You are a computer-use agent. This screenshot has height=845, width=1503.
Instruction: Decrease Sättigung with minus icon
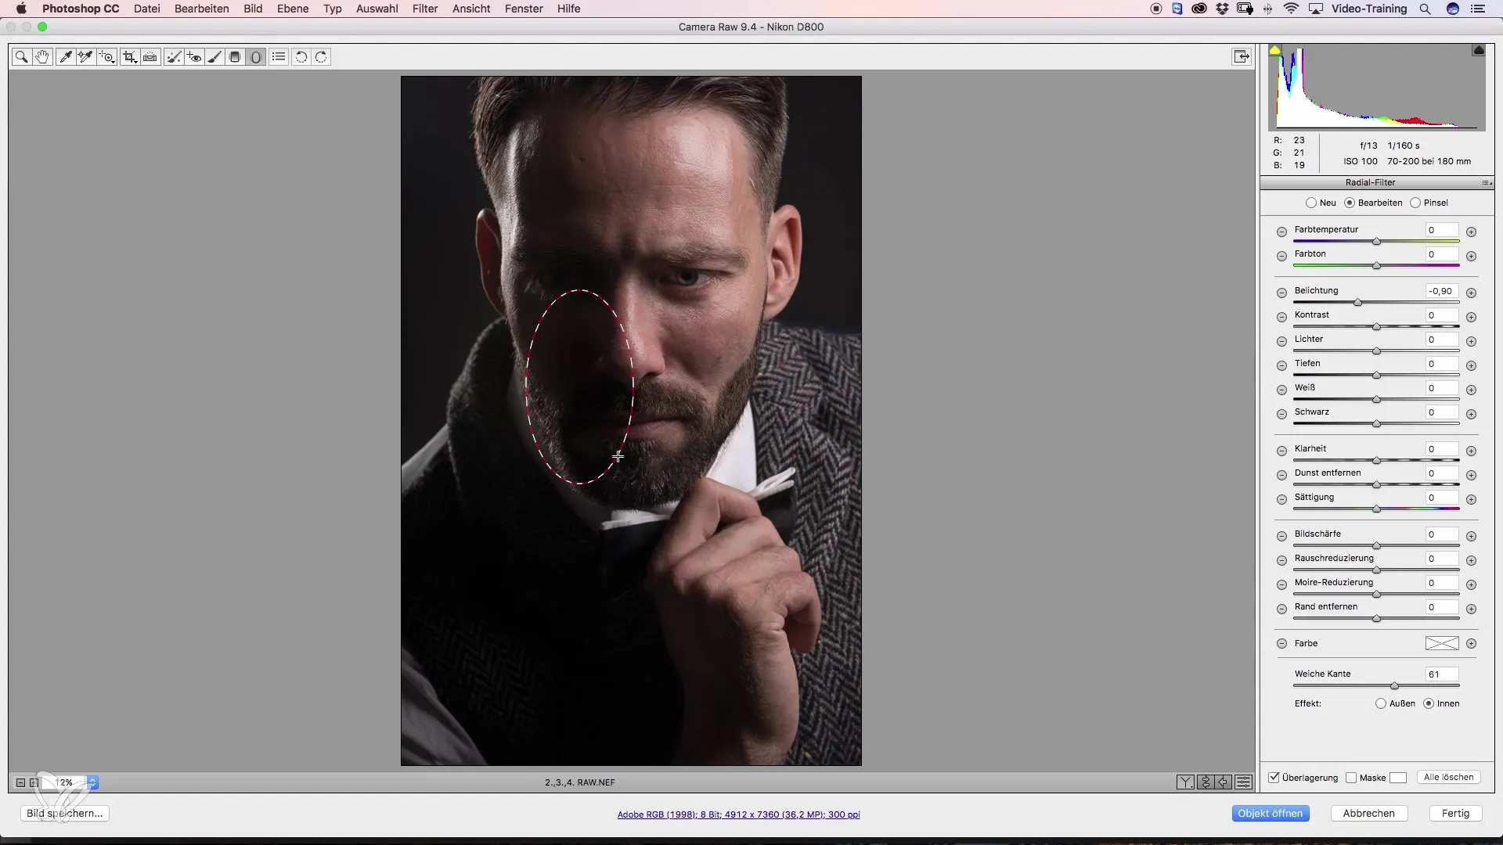click(1281, 499)
